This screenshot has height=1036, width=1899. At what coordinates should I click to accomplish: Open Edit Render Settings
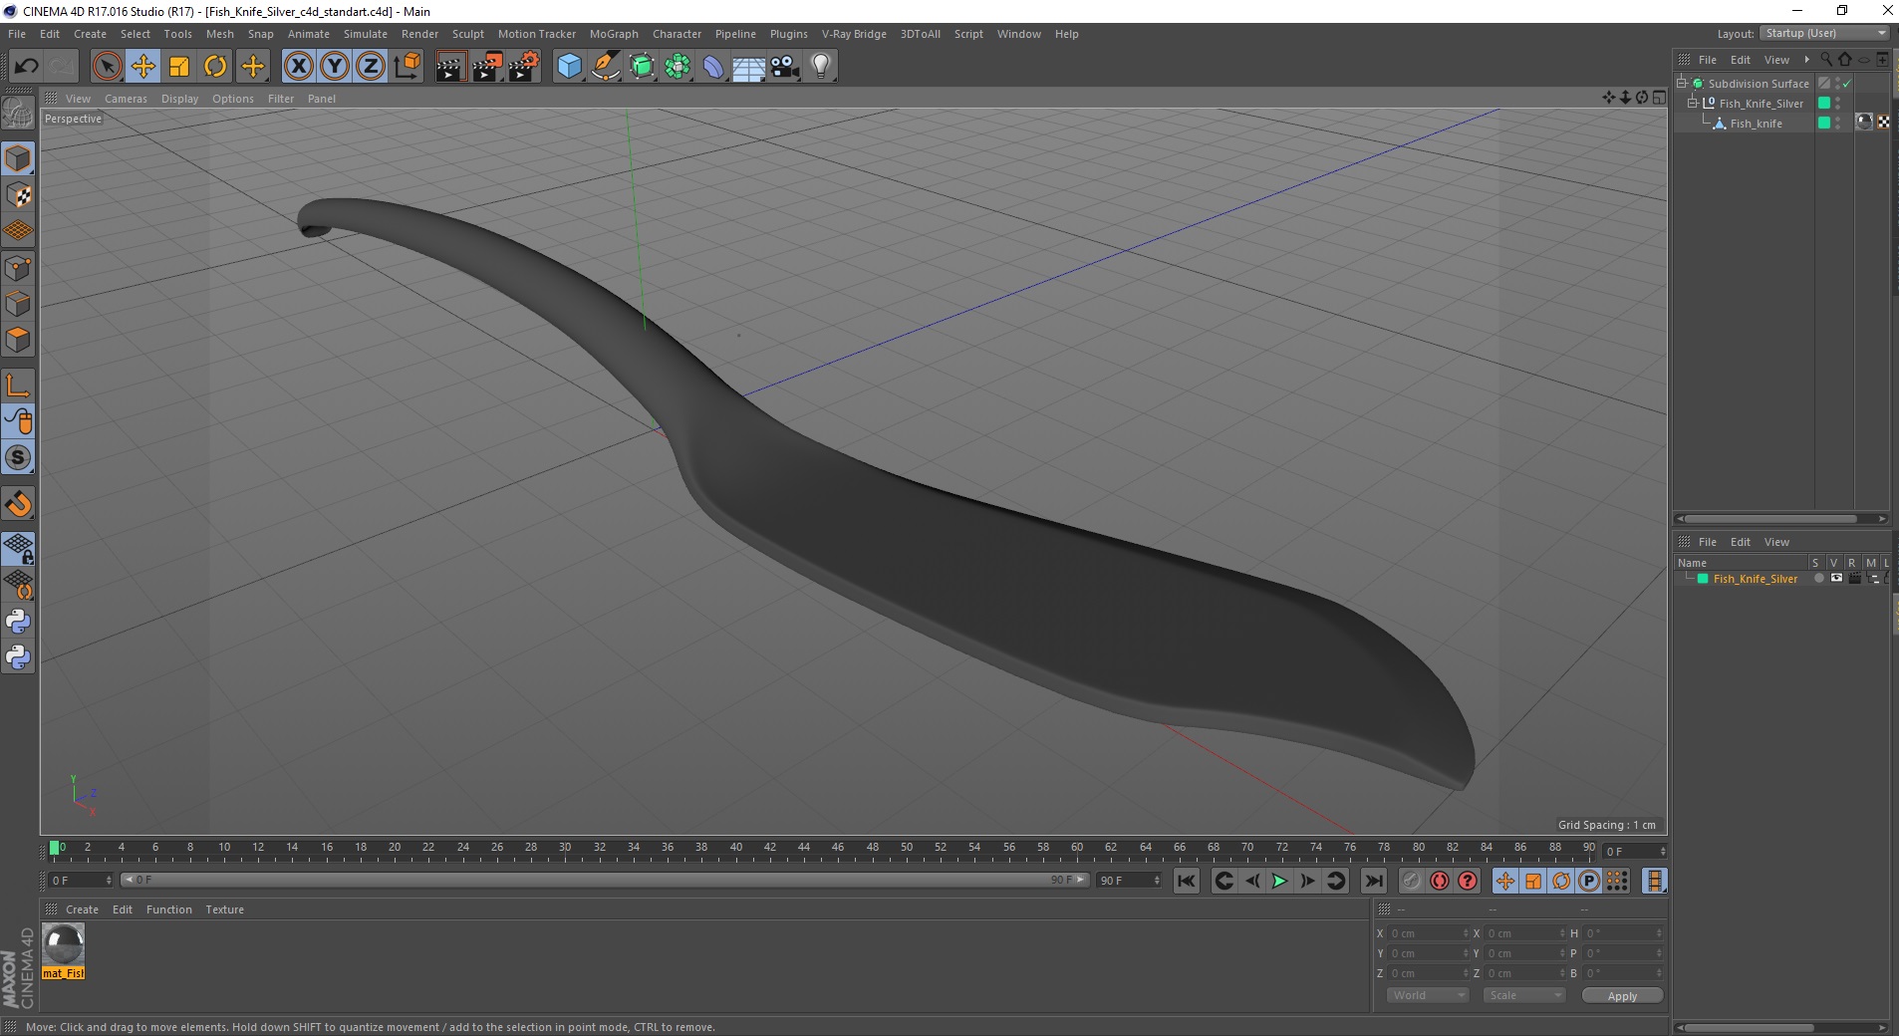524,67
